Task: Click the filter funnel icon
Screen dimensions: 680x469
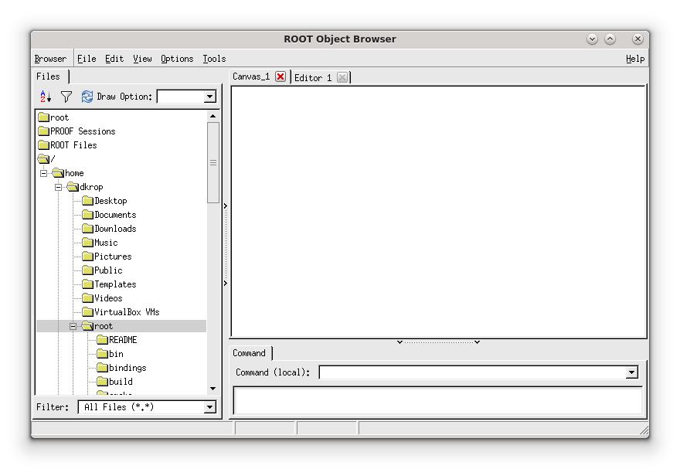Action: coord(66,97)
